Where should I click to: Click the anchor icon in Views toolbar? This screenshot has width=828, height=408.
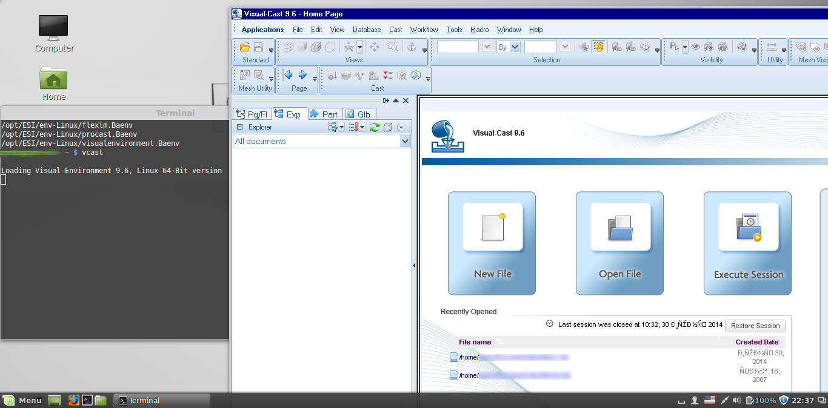[x=411, y=47]
